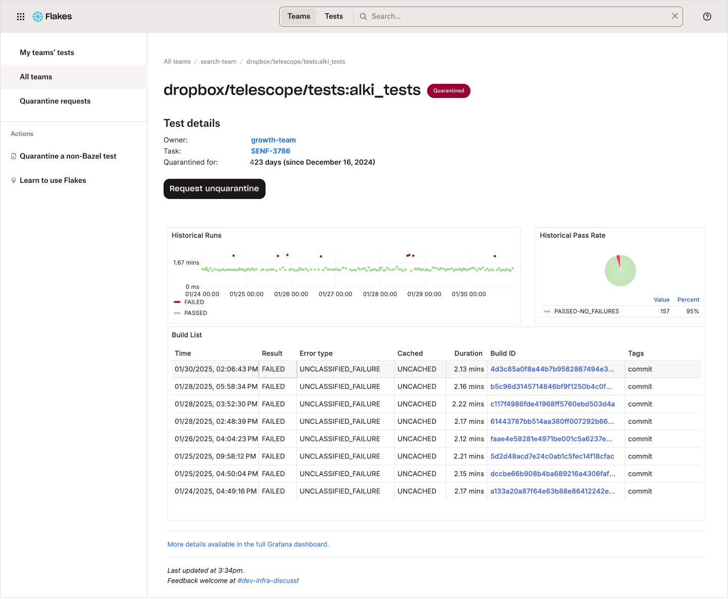Click the search magnifier icon
The height and width of the screenshot is (598, 728).
pos(363,17)
